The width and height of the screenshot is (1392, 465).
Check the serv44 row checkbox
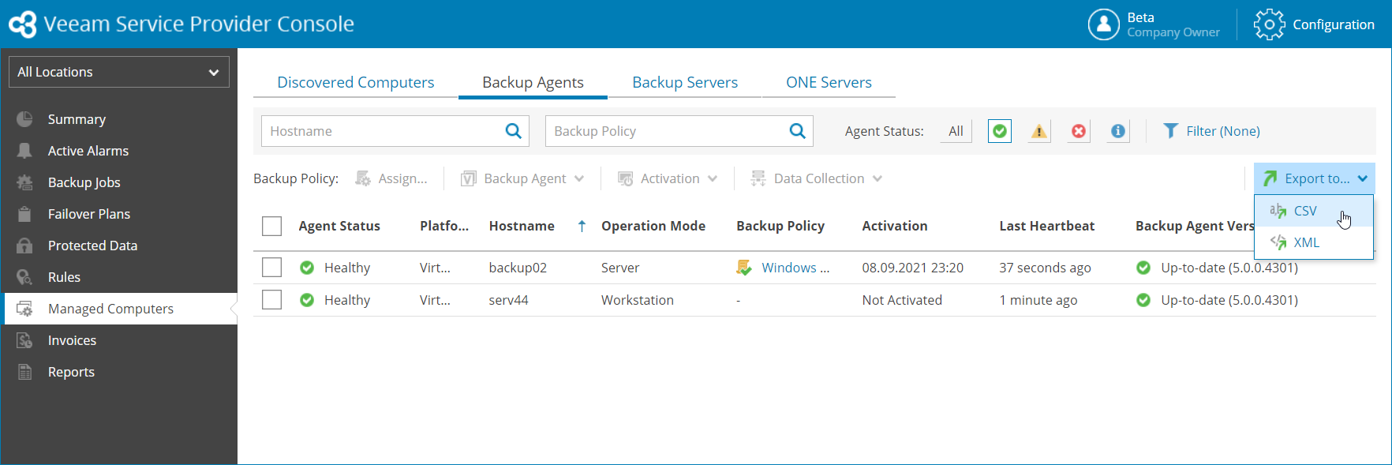(271, 300)
